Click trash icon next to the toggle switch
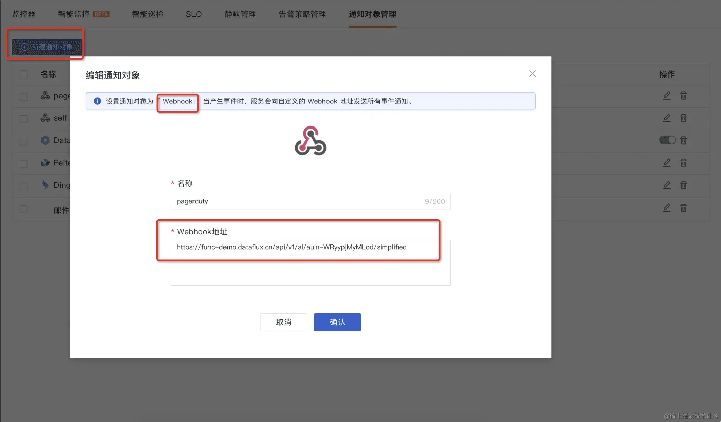Image resolution: width=721 pixels, height=422 pixels. click(x=683, y=140)
